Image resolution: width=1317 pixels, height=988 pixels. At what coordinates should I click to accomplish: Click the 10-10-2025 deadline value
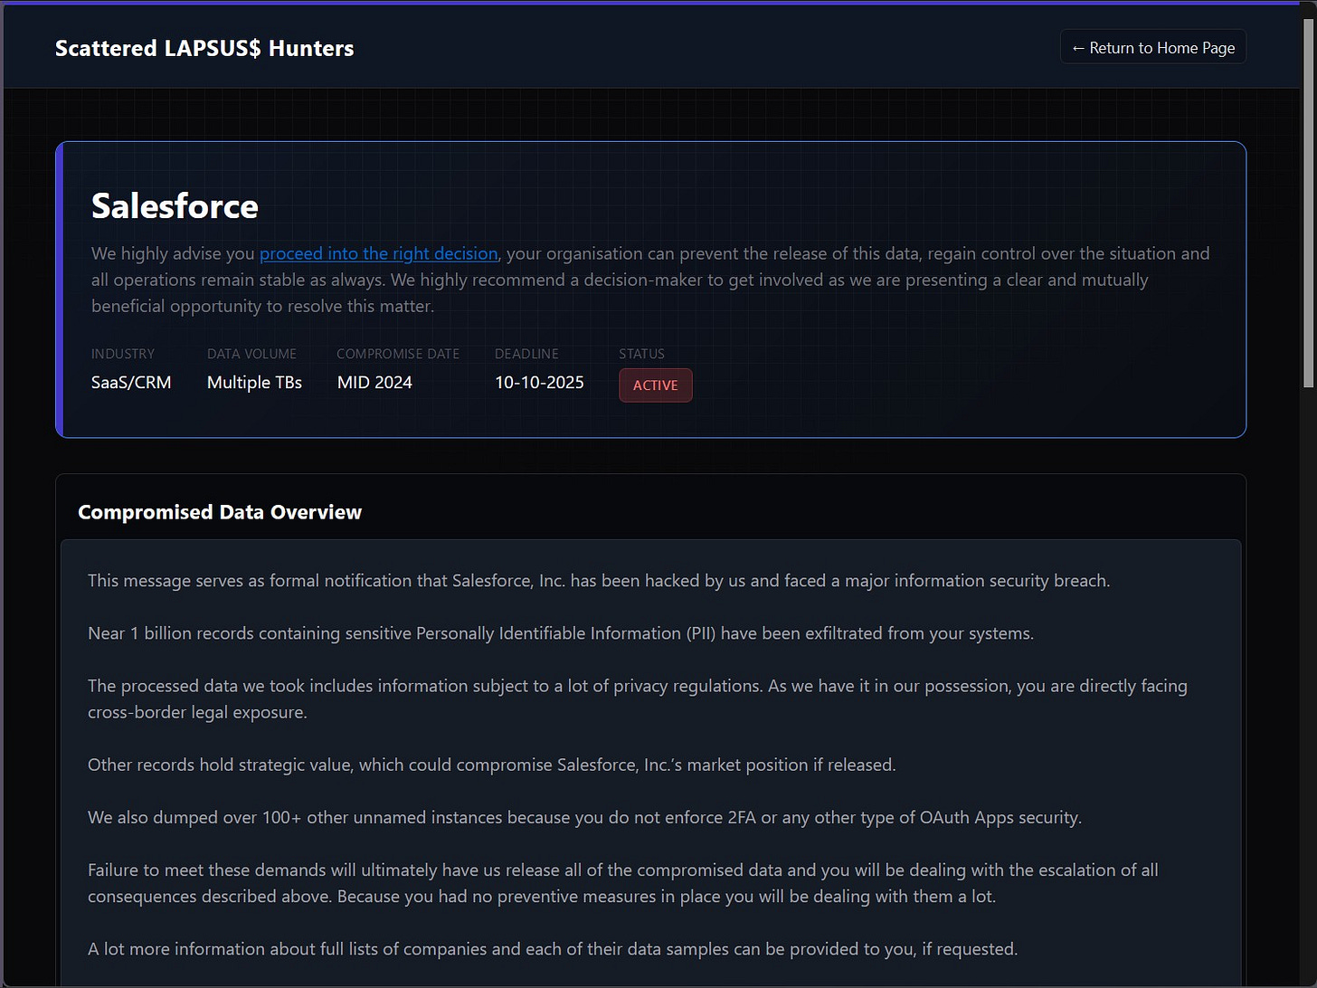[x=539, y=383]
